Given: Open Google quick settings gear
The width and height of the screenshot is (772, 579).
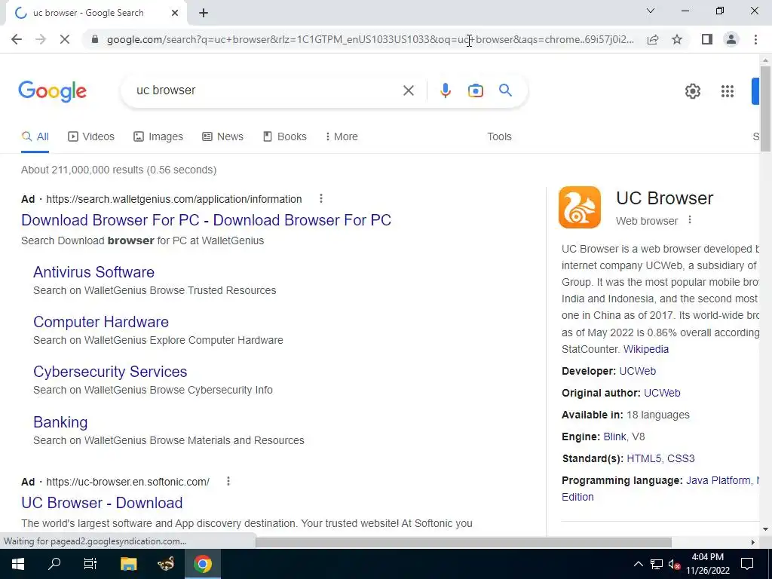Looking at the screenshot, I should [692, 91].
